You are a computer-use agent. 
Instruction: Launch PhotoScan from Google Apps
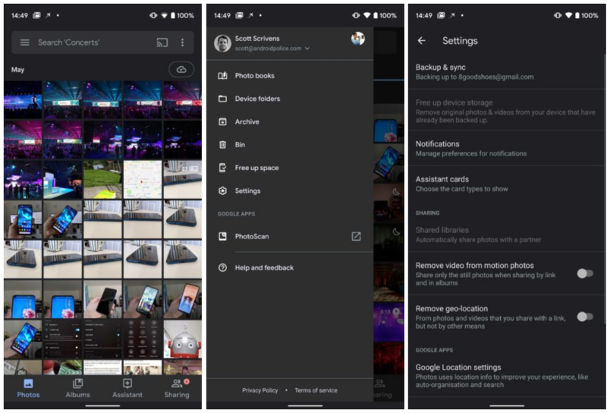click(290, 236)
